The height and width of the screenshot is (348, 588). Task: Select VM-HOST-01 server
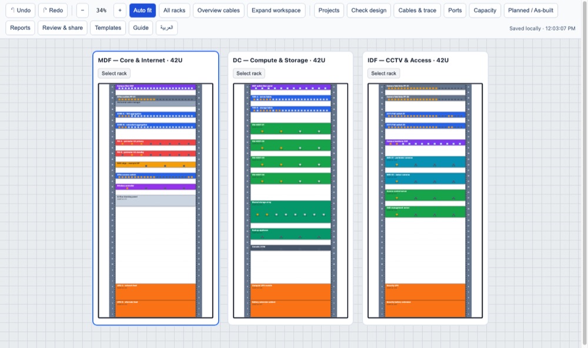coord(290,129)
